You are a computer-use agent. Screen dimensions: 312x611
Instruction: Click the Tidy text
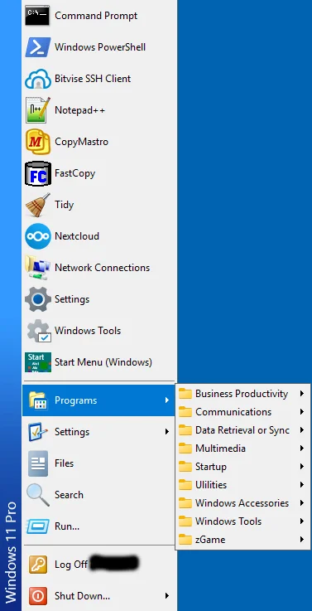[x=65, y=205]
